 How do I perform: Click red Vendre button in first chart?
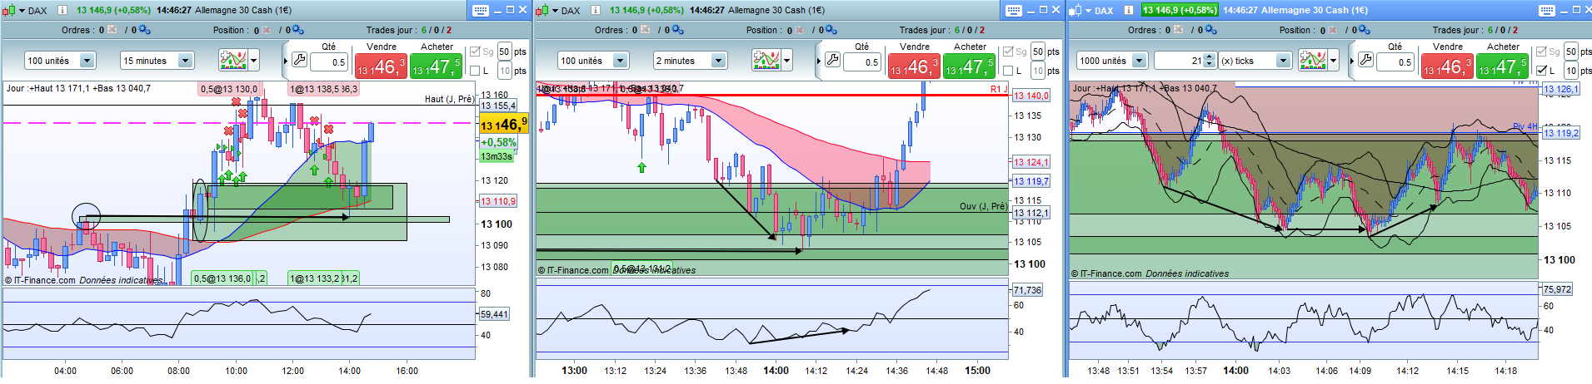point(381,66)
